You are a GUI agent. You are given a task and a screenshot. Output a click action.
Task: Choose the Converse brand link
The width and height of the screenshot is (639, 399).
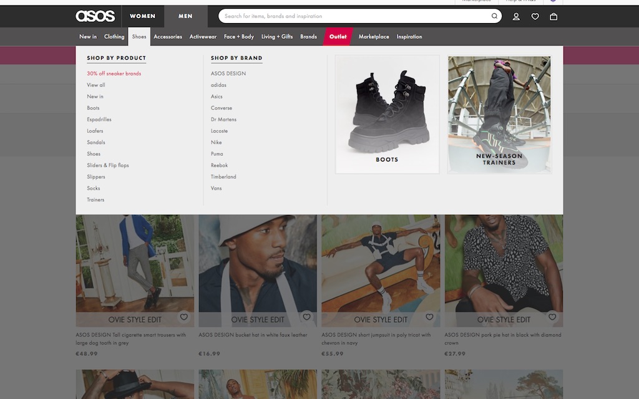(x=222, y=108)
